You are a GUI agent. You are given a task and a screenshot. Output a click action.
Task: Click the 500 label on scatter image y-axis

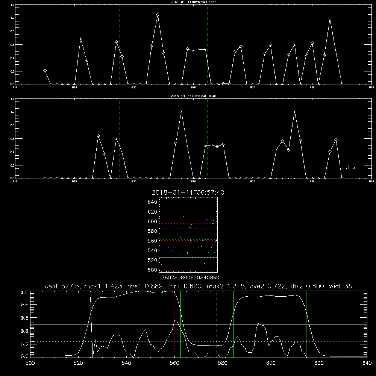(x=153, y=270)
